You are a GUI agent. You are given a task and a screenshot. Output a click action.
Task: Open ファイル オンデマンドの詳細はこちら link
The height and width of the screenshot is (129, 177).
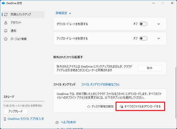click(x=100, y=84)
